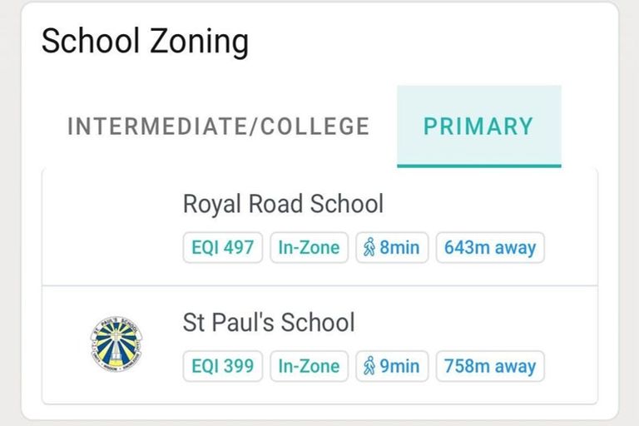Open the St Paul's School name link
The height and width of the screenshot is (426, 639).
(x=268, y=322)
